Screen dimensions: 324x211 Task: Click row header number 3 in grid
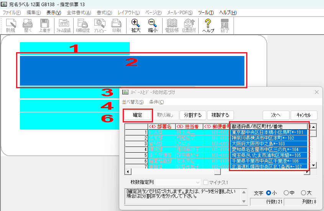click(137, 144)
